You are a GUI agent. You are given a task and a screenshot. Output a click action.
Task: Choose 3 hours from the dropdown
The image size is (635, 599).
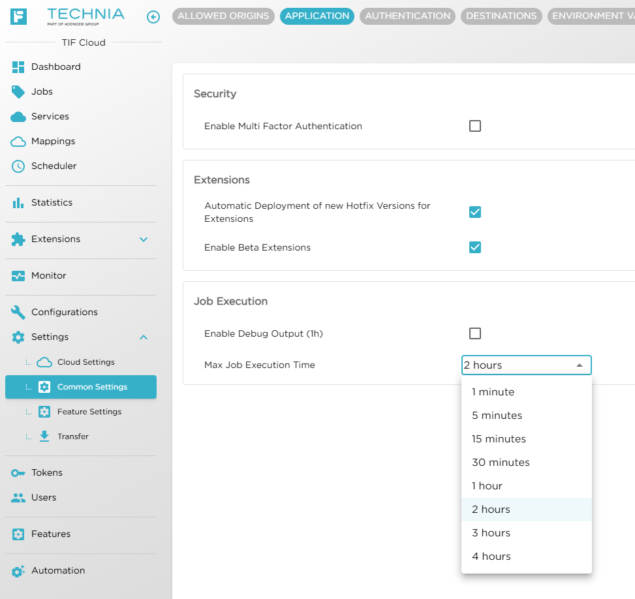pyautogui.click(x=526, y=533)
